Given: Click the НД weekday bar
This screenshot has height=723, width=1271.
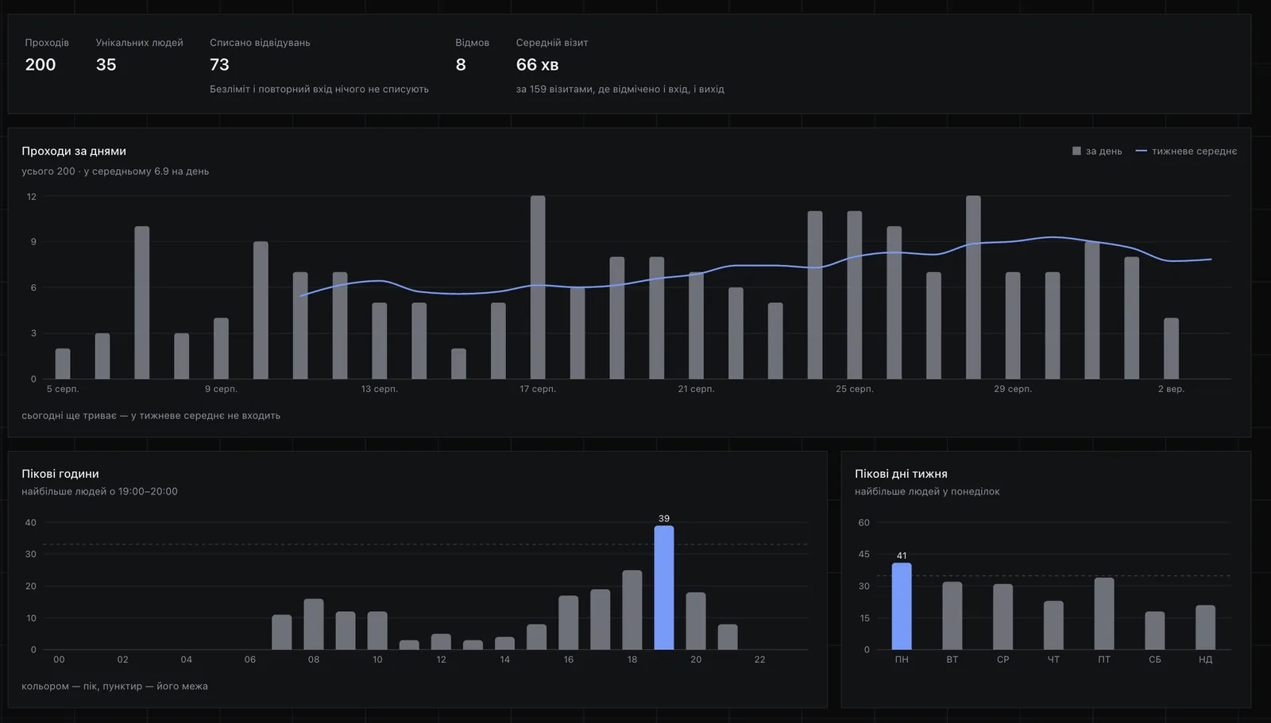Looking at the screenshot, I should (x=1206, y=627).
